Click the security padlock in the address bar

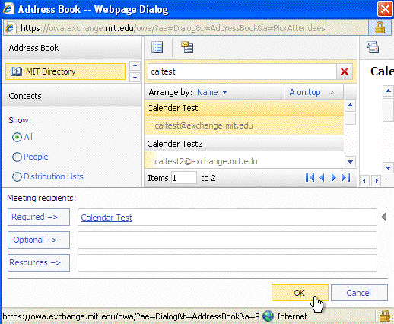[x=380, y=27]
